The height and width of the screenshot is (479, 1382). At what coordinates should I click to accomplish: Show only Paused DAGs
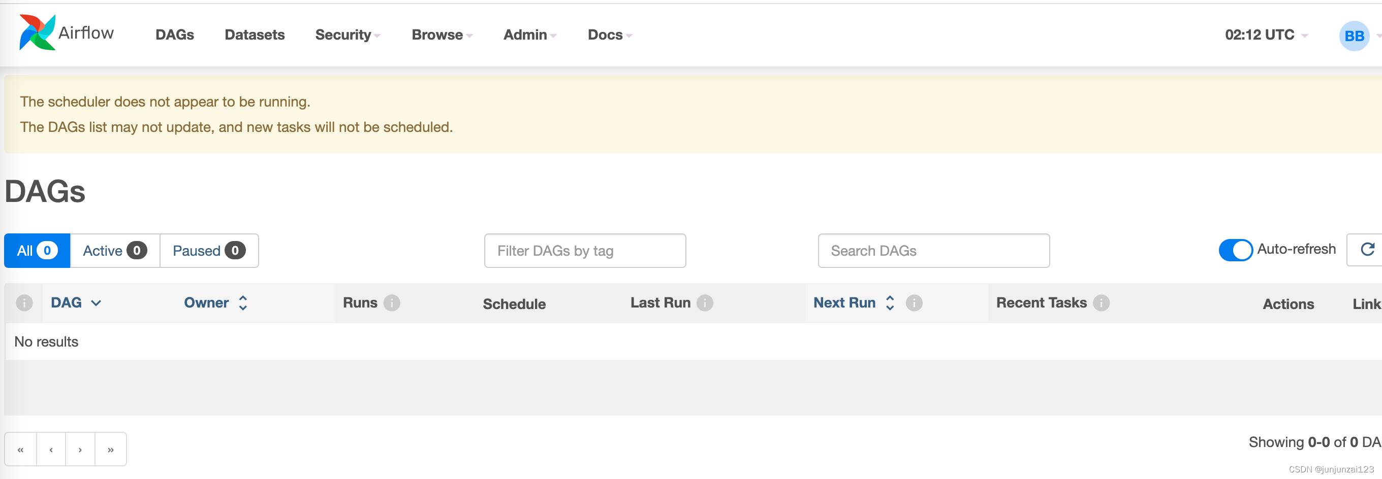pyautogui.click(x=209, y=251)
